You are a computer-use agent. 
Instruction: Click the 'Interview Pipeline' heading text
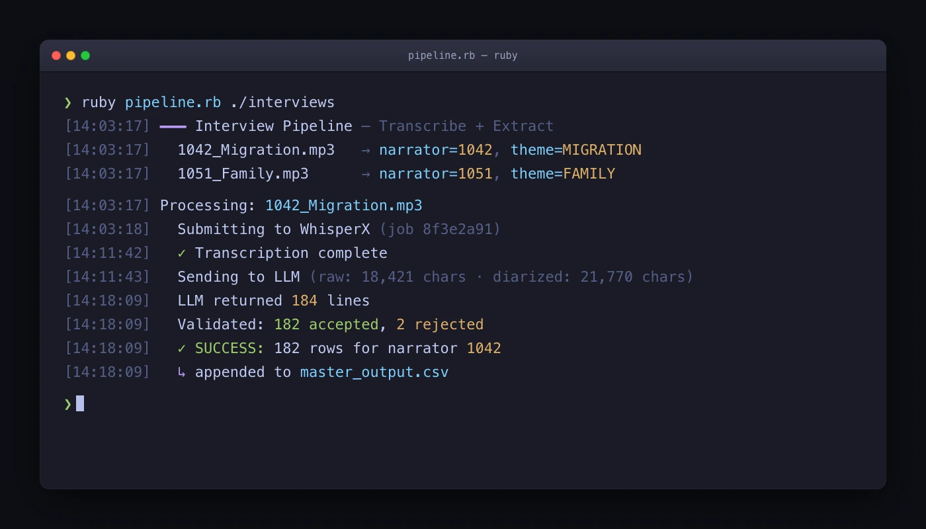pos(274,126)
